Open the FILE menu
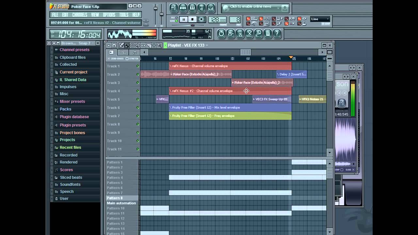Image resolution: width=418 pixels, height=235 pixels. point(55,15)
